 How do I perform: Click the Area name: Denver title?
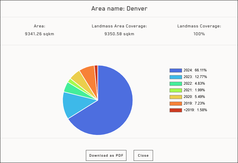119,8
